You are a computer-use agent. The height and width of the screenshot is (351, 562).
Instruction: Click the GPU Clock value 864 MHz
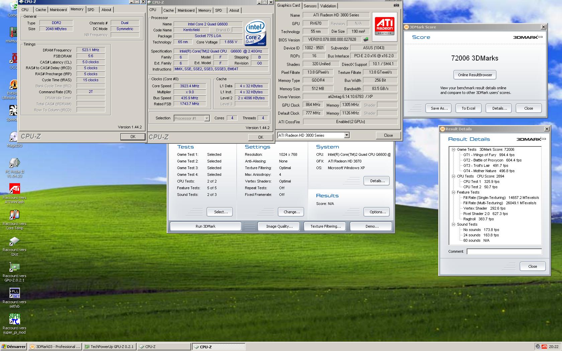tap(313, 105)
